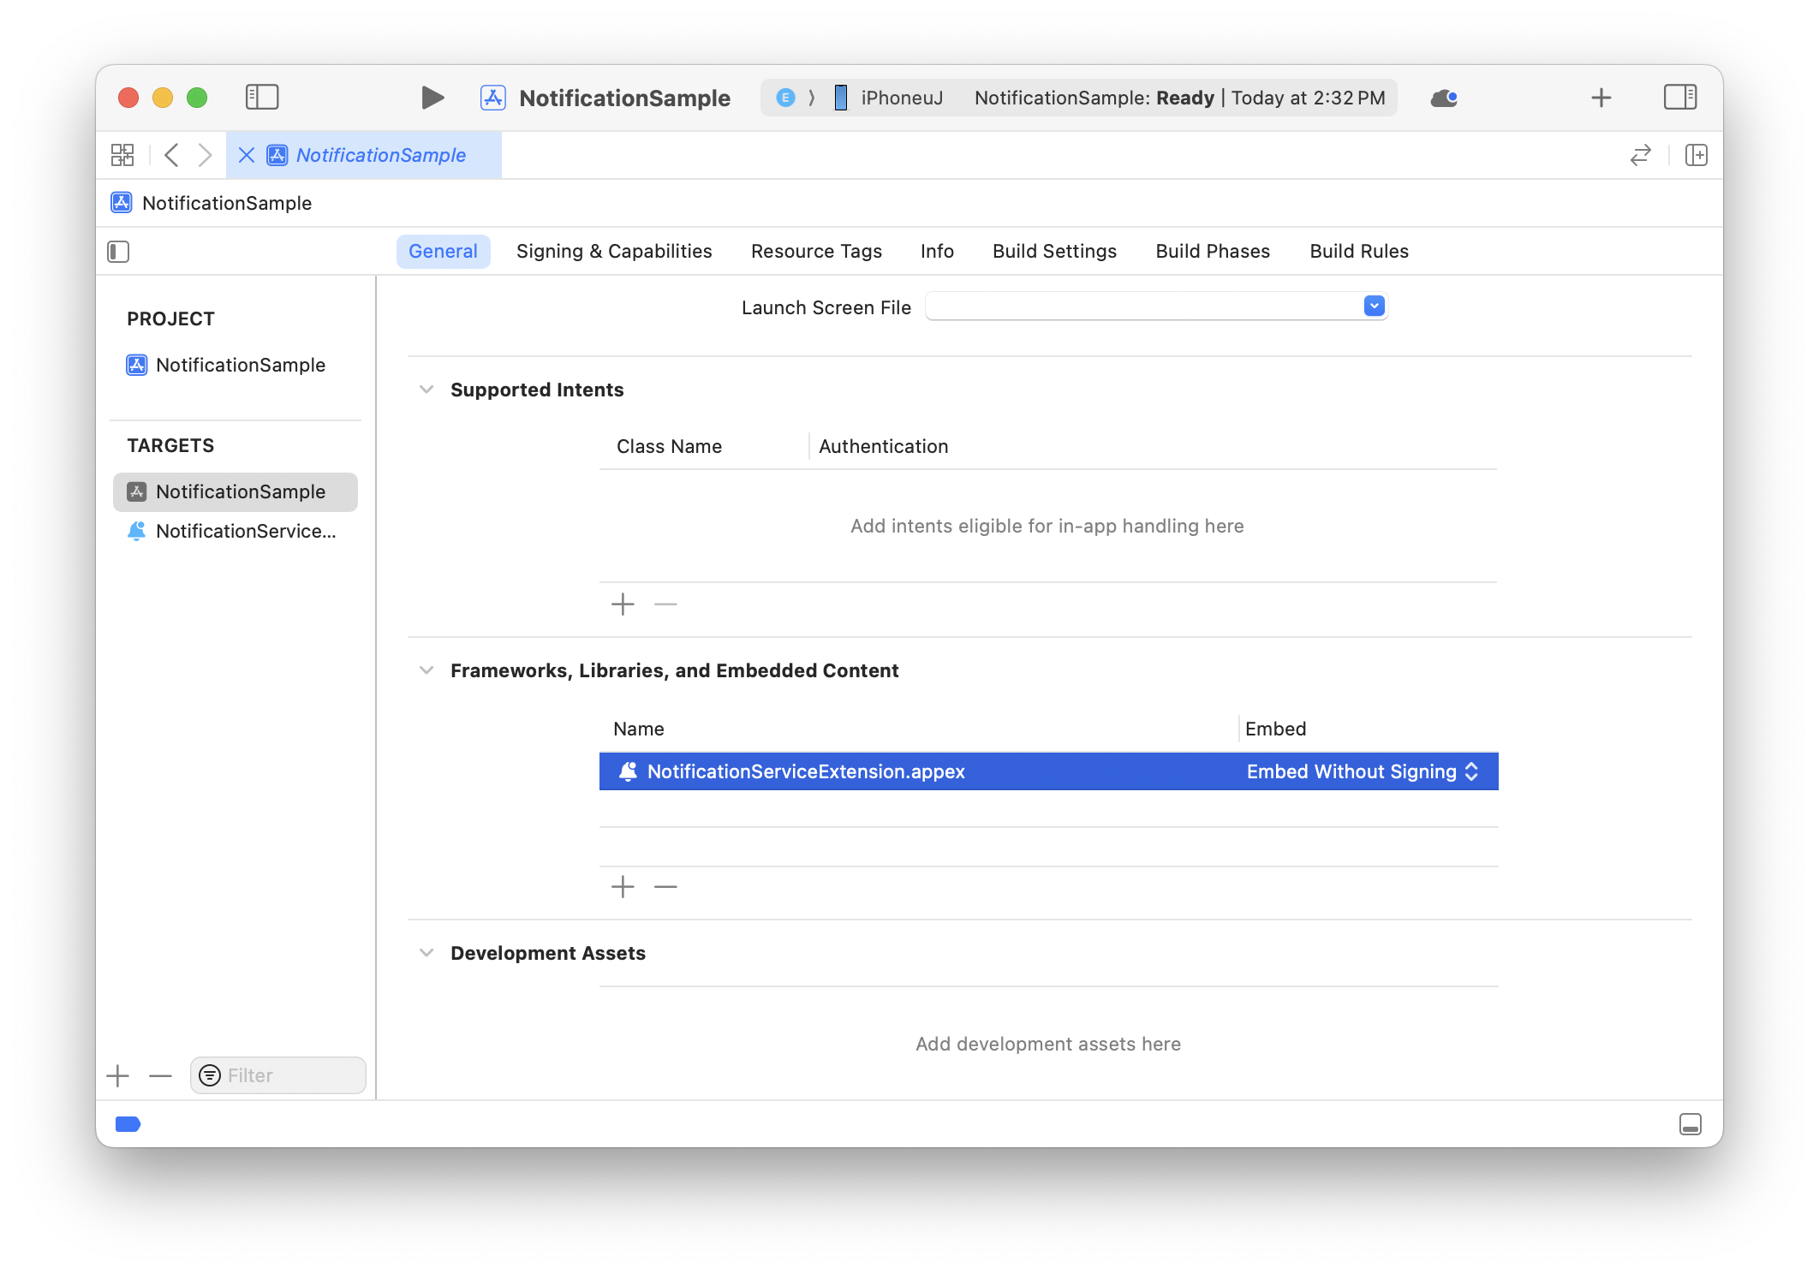Image resolution: width=1819 pixels, height=1274 pixels.
Task: Switch to the Build Settings tab
Action: point(1054,251)
